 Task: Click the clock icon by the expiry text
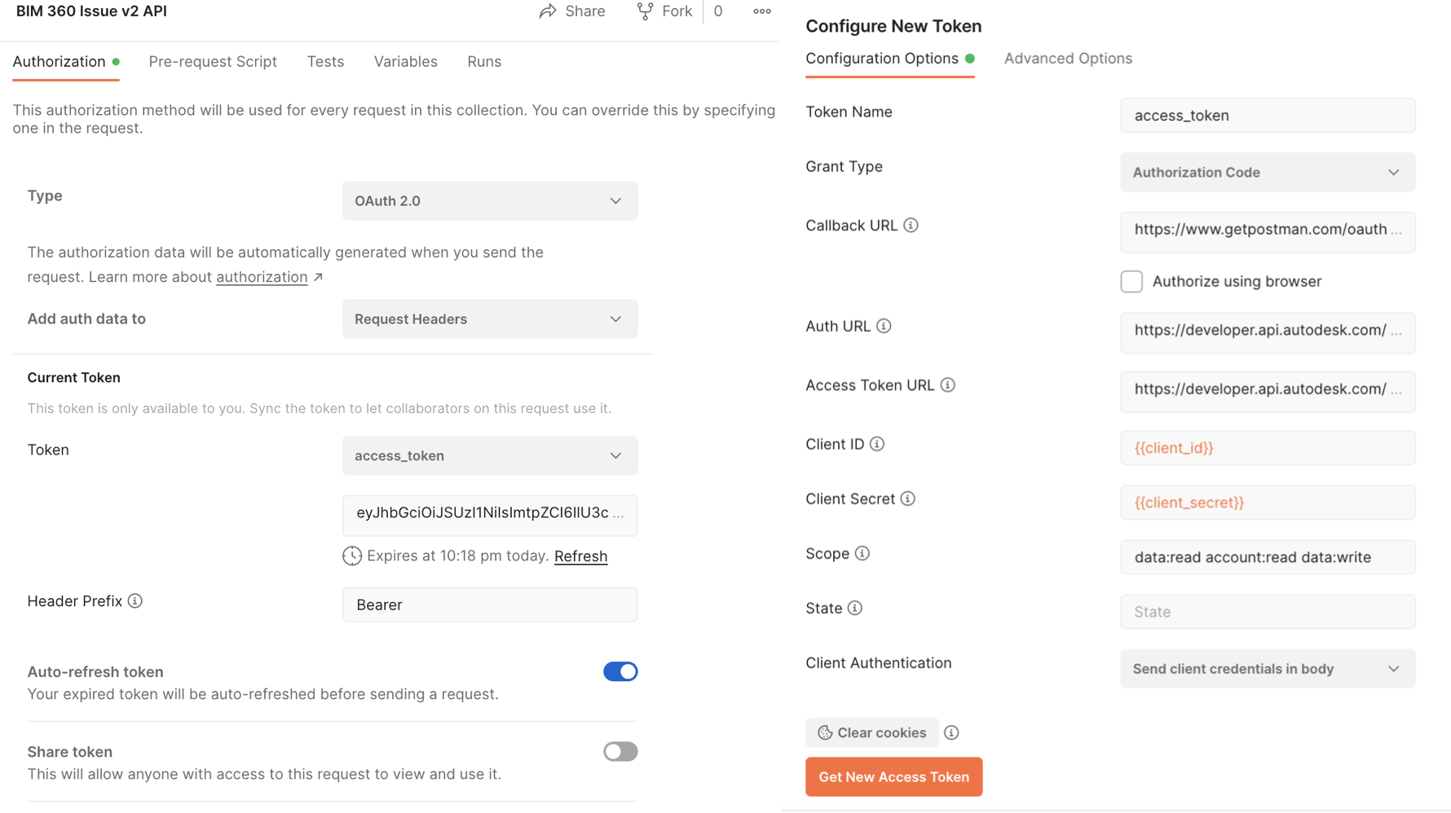coord(352,556)
